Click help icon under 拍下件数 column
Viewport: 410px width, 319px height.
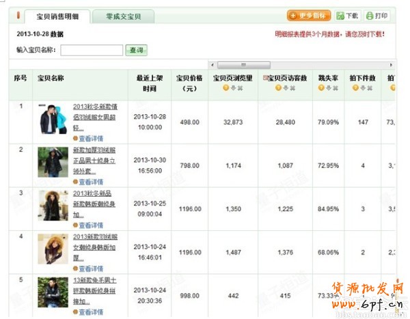[355, 89]
